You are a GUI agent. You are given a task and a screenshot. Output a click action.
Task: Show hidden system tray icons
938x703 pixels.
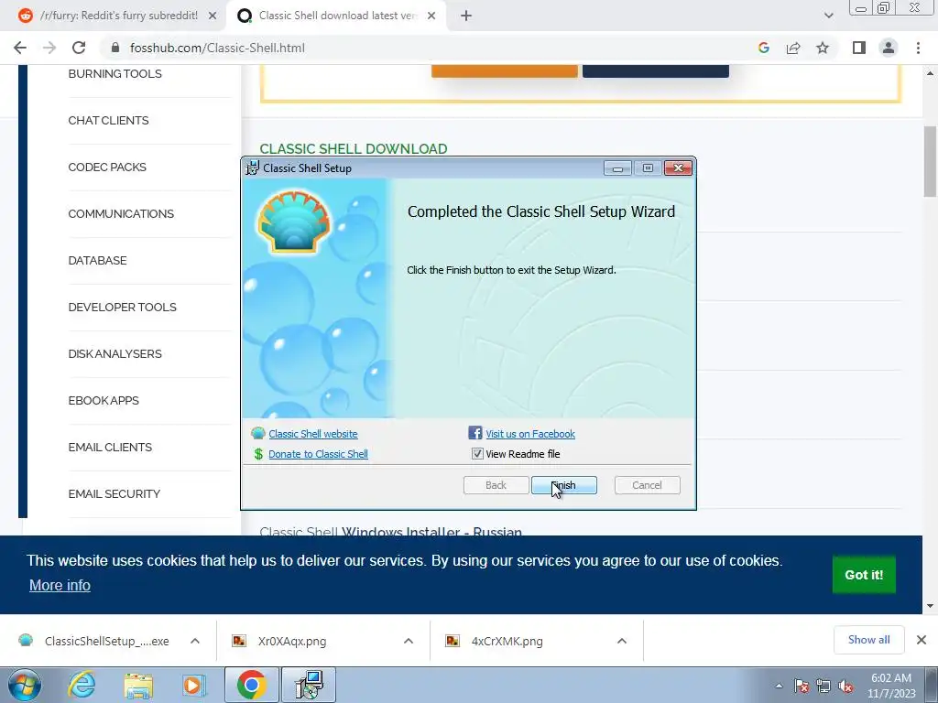click(779, 686)
